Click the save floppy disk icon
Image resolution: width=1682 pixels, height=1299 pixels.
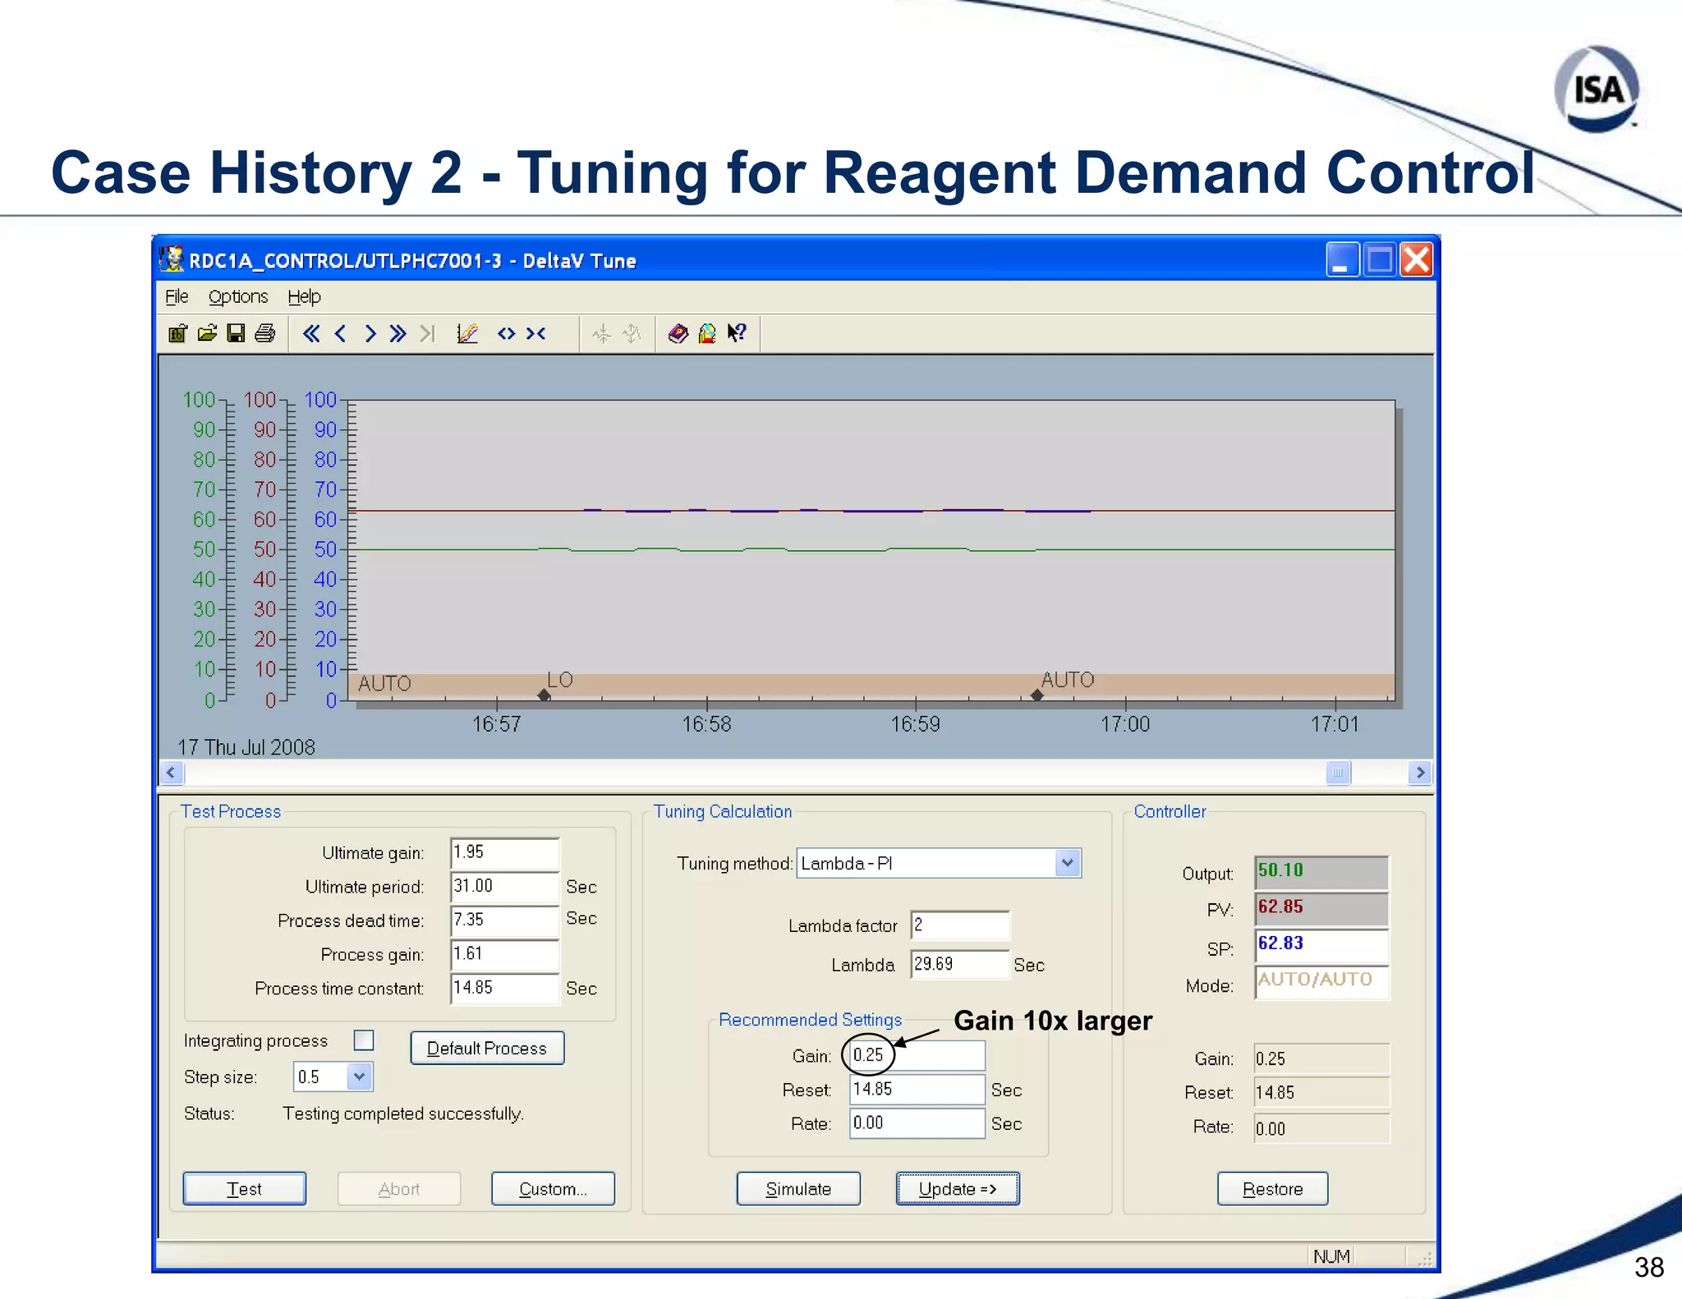[236, 333]
